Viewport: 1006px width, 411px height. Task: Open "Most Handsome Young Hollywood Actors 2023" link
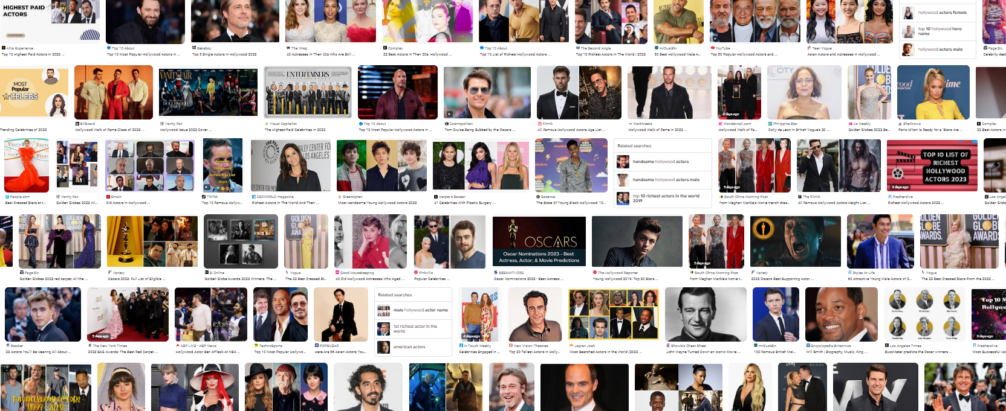tap(377, 203)
